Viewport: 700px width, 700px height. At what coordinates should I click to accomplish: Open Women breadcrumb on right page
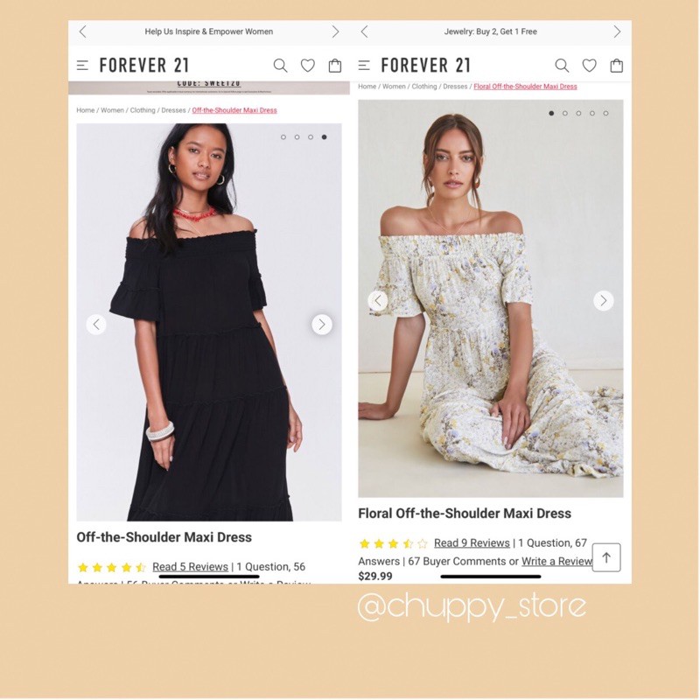(x=394, y=87)
